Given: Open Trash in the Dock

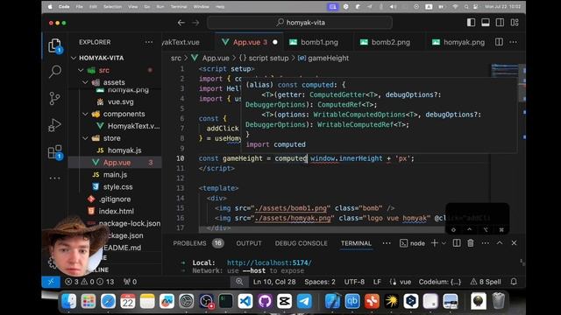Looking at the screenshot, I should 499,301.
